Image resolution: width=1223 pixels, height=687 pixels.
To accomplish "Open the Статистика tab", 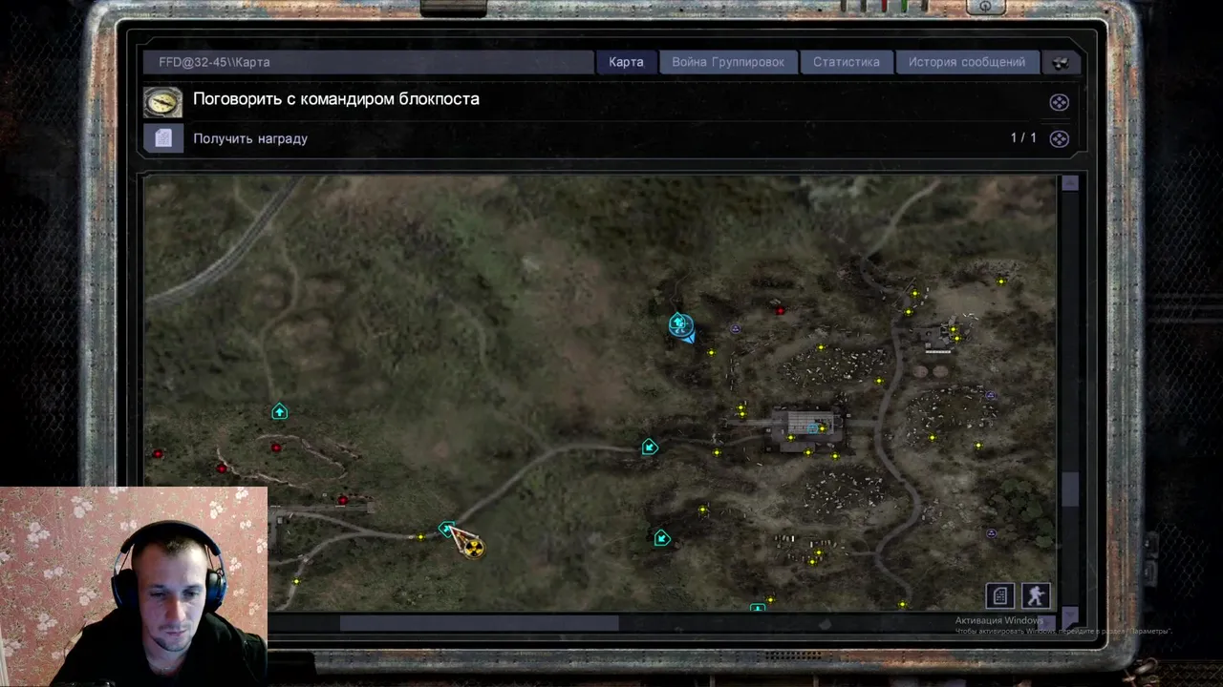I will click(x=847, y=62).
